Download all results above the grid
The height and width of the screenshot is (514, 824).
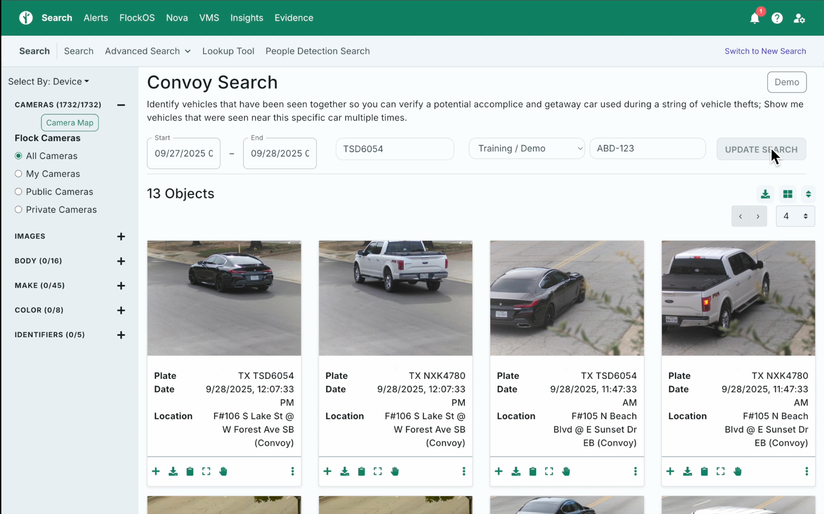[x=765, y=194]
